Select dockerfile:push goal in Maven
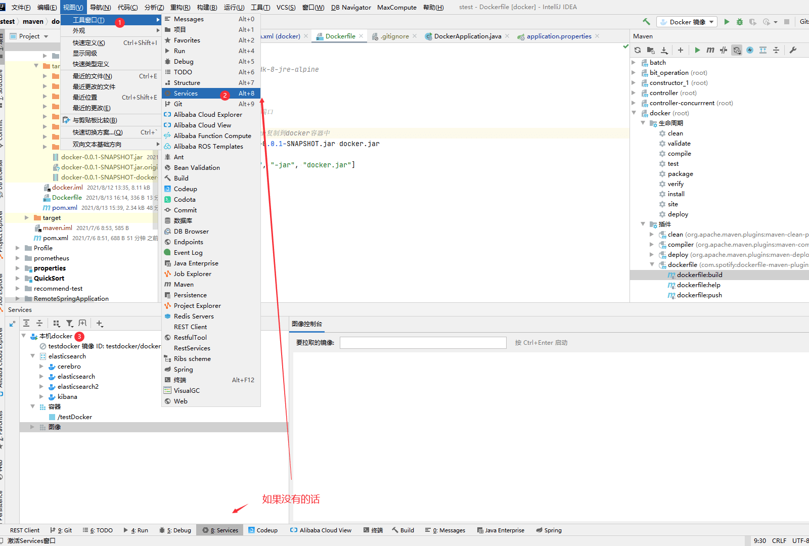 point(699,295)
